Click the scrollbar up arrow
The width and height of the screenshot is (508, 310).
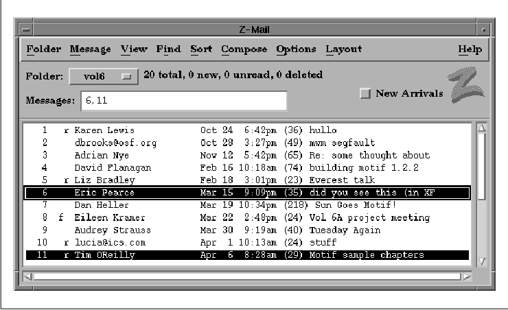481,128
